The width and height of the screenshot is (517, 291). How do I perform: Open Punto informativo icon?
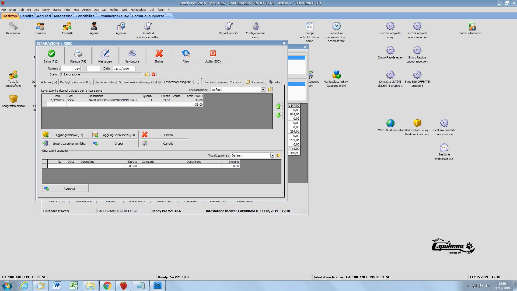(x=471, y=28)
